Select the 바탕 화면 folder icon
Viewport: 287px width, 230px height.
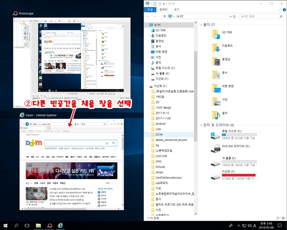216,88
